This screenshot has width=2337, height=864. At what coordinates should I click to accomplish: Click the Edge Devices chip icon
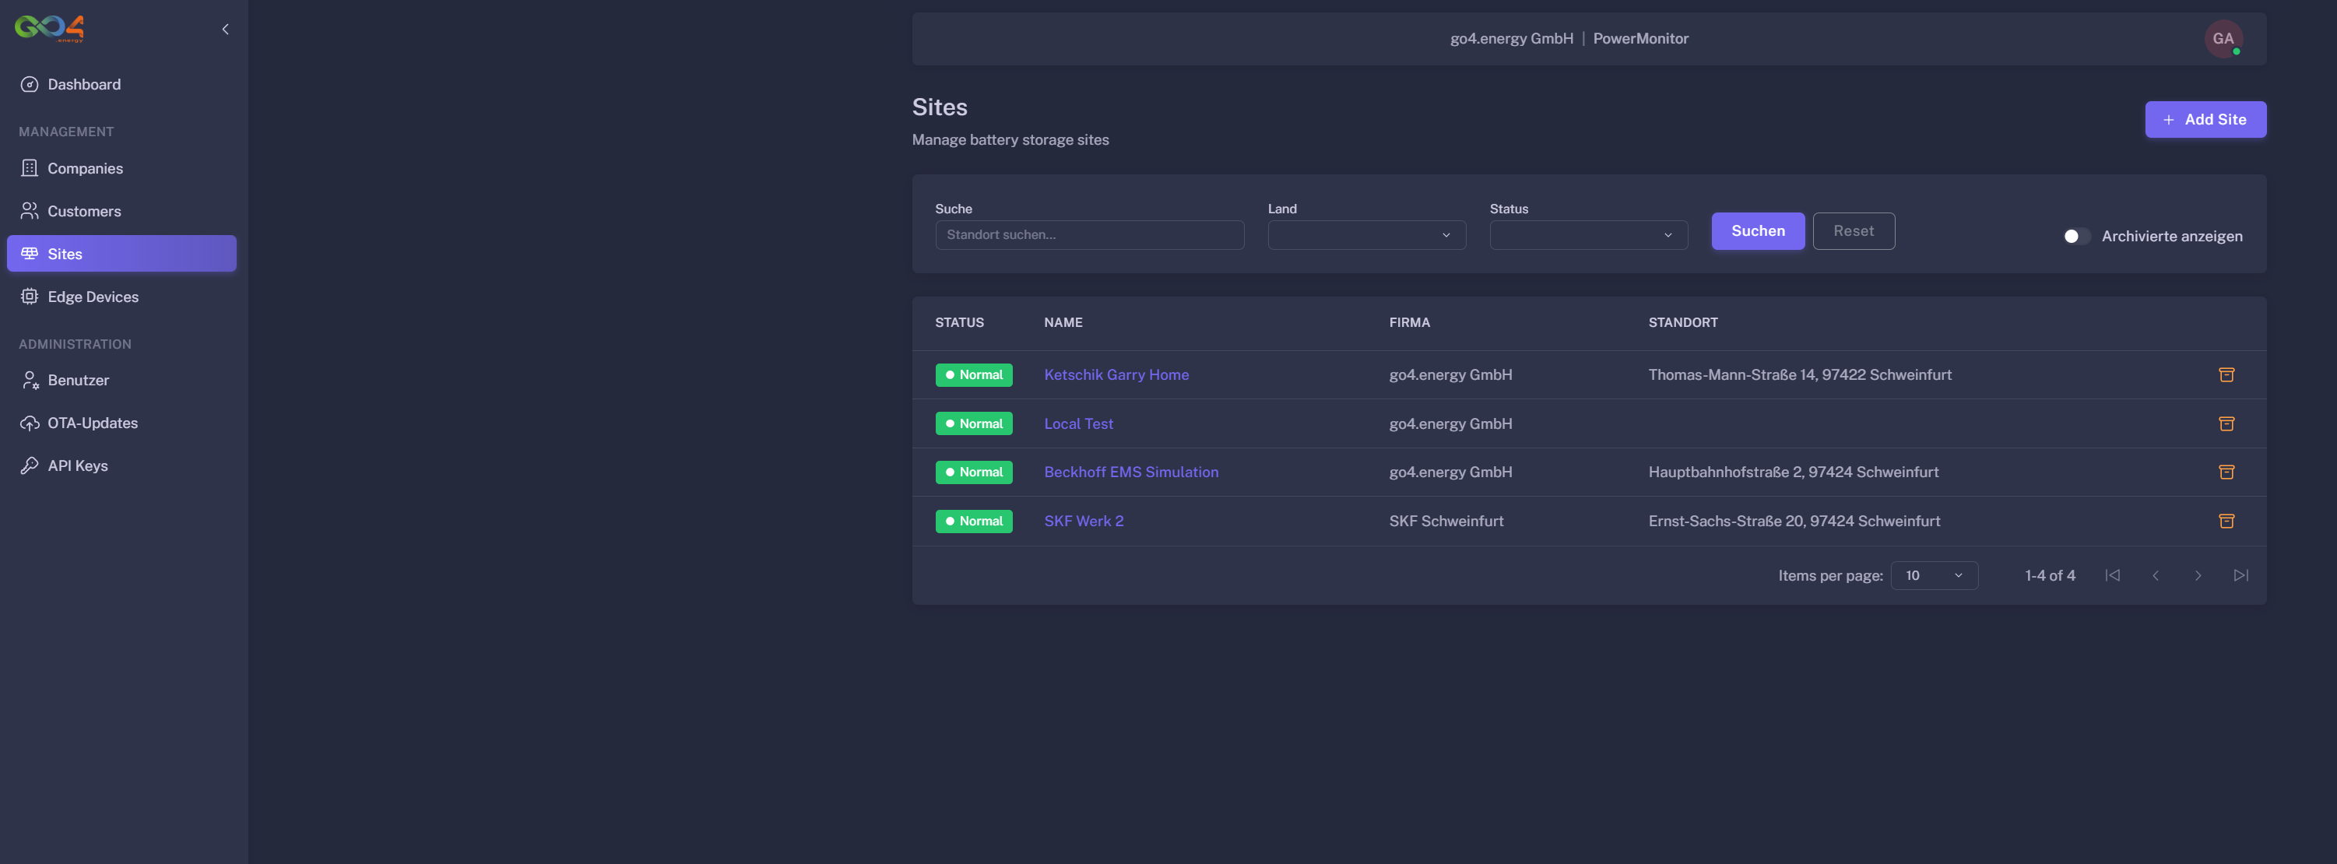click(30, 296)
